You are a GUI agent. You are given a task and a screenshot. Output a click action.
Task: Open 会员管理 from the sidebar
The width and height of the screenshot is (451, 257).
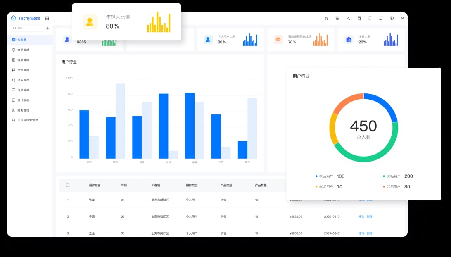[x=23, y=50]
